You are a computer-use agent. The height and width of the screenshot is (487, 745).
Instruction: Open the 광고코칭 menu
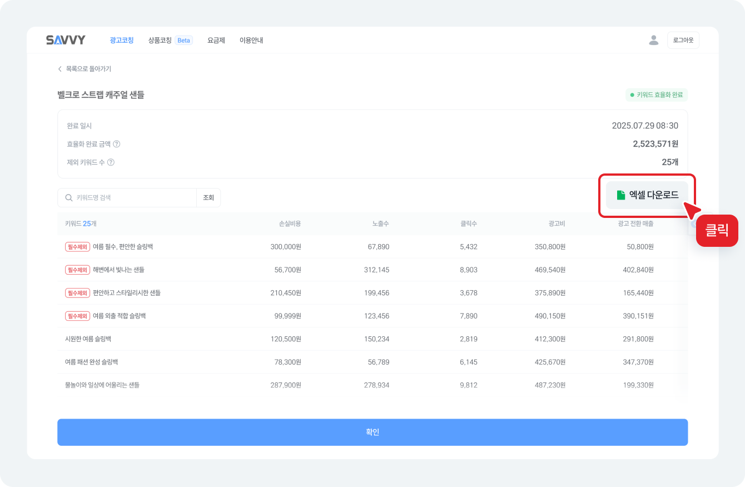coord(122,40)
